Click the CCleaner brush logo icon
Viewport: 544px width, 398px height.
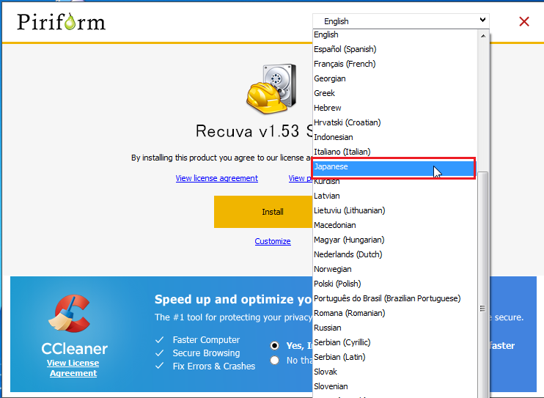(70, 314)
